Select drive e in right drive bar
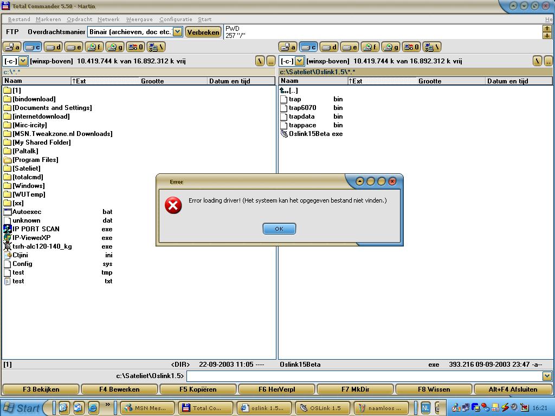 point(350,47)
